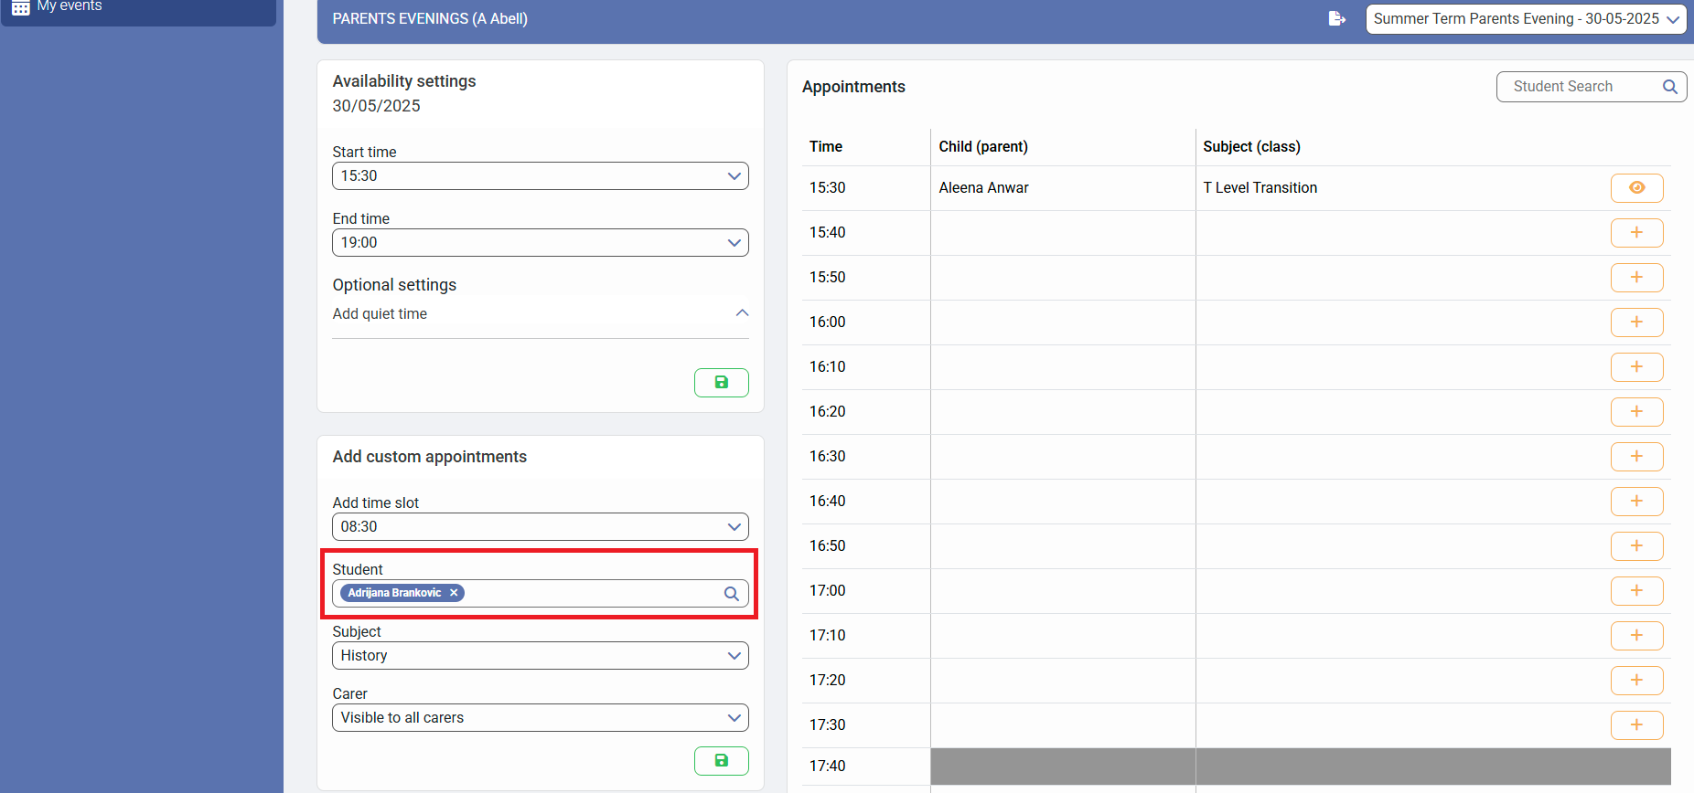Open the Summer Term Parents Evening selector
Image resolution: width=1694 pixels, height=793 pixels.
pyautogui.click(x=1525, y=19)
